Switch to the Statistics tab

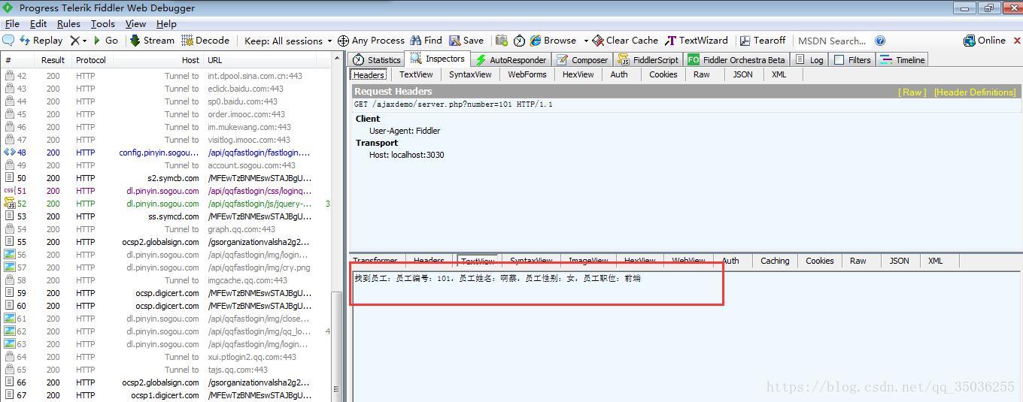click(x=376, y=59)
